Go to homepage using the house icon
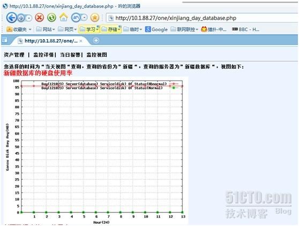Image resolution: width=299 pixels, height=226 pixels. (x=64, y=18)
